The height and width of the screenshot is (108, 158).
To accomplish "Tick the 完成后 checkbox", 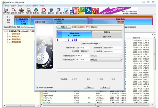I will click(x=61, y=79).
